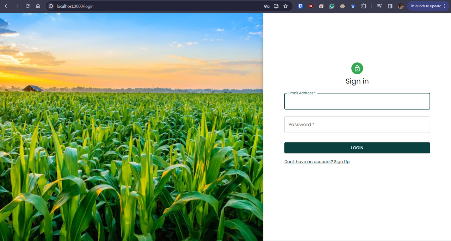Open the media controls icon
The height and width of the screenshot is (241, 451).
click(379, 6)
